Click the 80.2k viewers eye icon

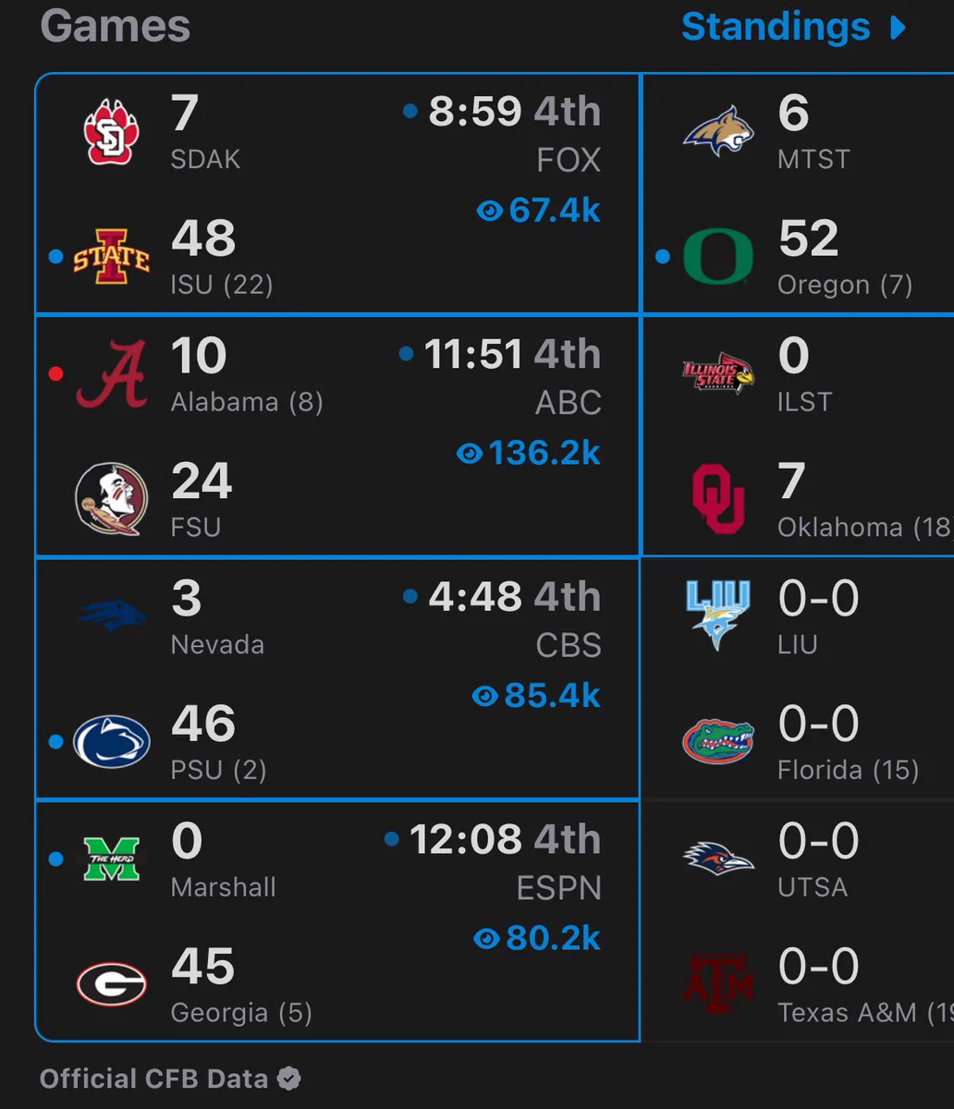[486, 939]
